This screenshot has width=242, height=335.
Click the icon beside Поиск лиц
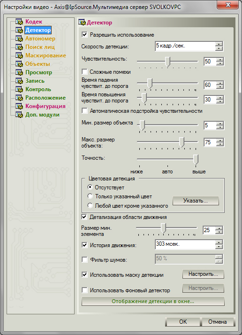[x=19, y=47]
